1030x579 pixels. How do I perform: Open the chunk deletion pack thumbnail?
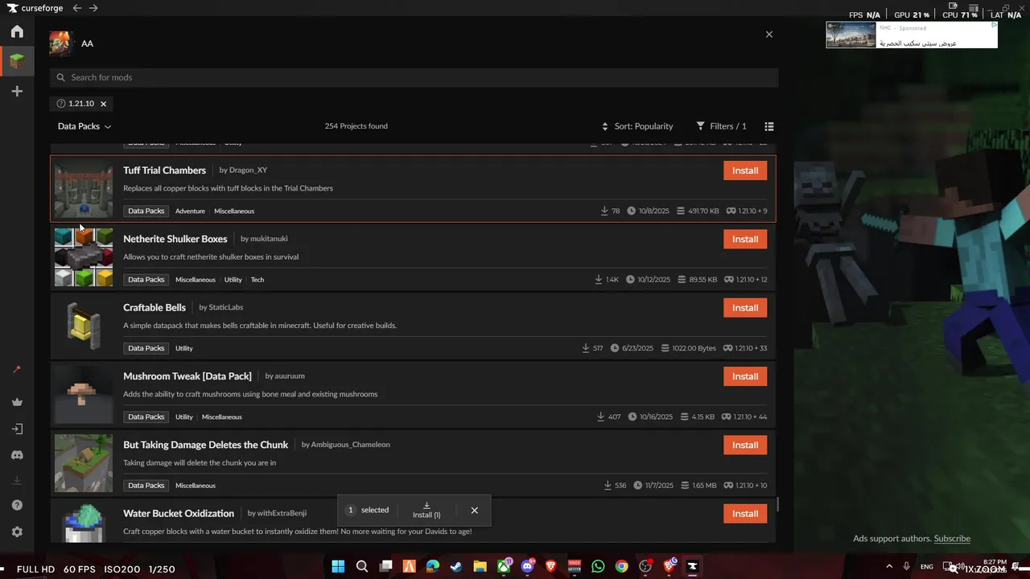(x=84, y=463)
